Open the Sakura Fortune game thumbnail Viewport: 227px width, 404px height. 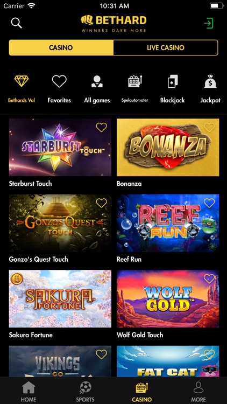click(x=60, y=298)
